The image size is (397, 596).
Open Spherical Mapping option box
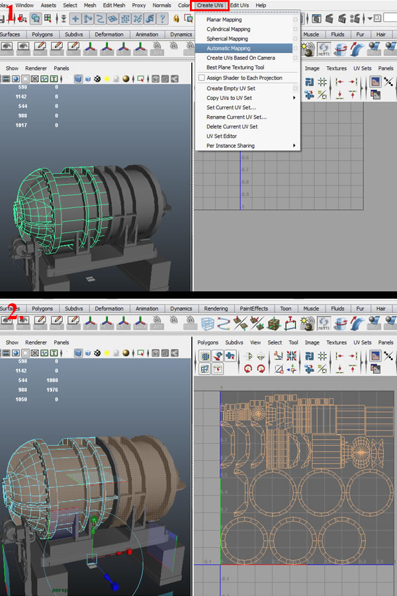295,39
